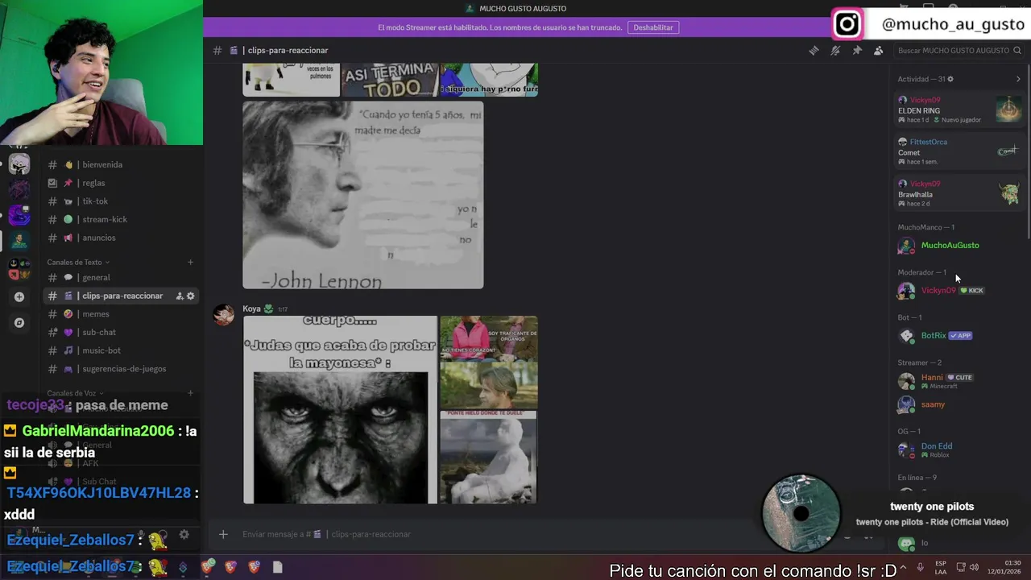Open the memes channel
Viewport: 1031px width, 580px height.
point(121,314)
